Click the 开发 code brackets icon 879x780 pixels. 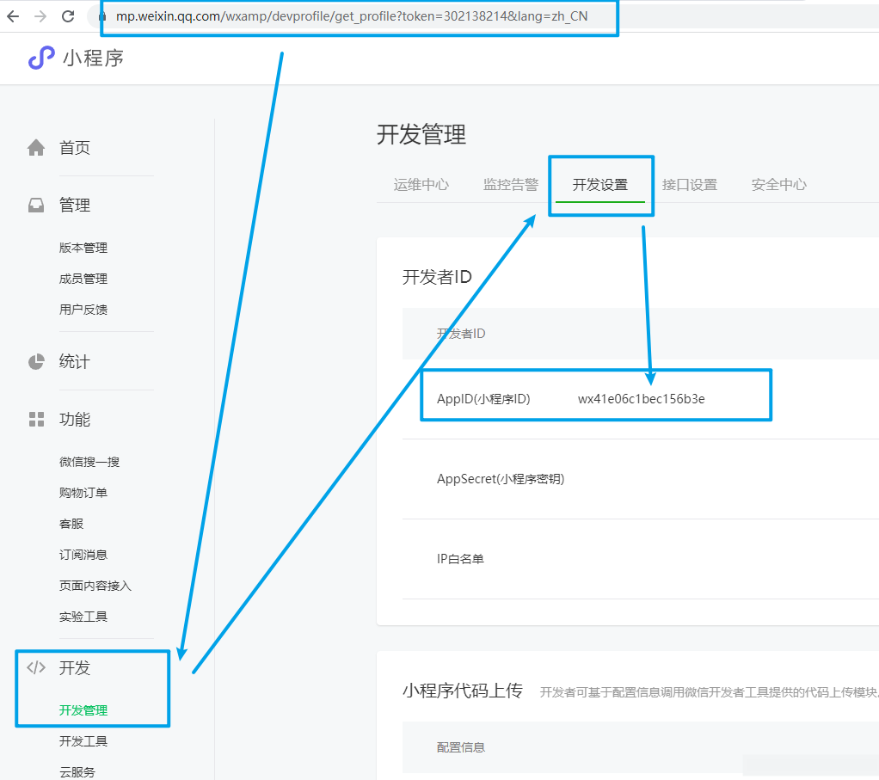[36, 667]
